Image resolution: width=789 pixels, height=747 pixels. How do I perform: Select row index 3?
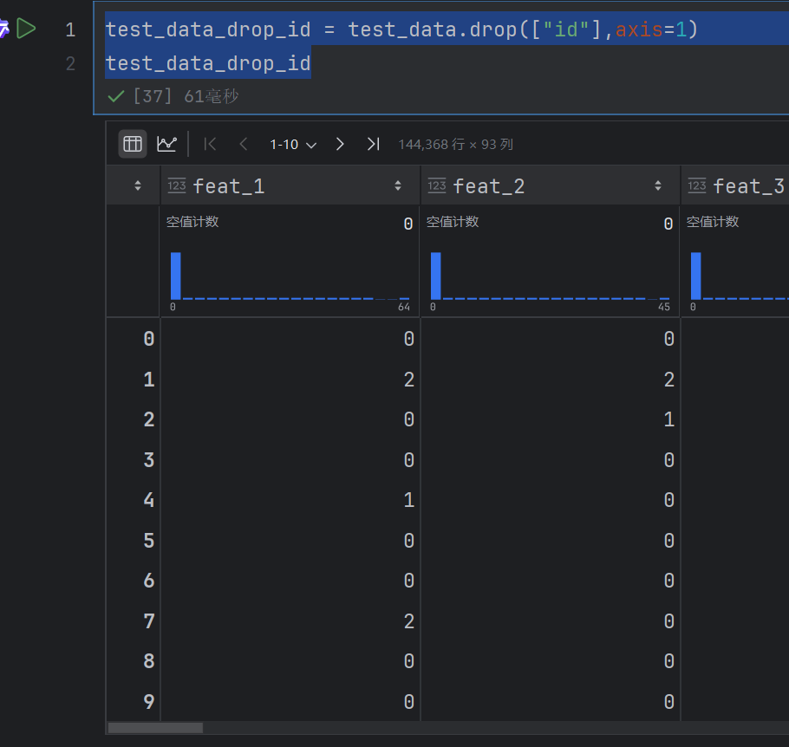(148, 460)
